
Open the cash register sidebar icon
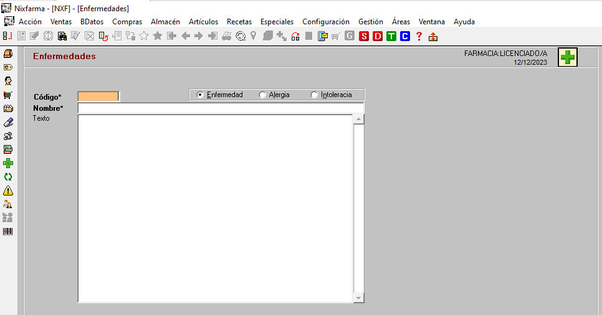[x=8, y=54]
